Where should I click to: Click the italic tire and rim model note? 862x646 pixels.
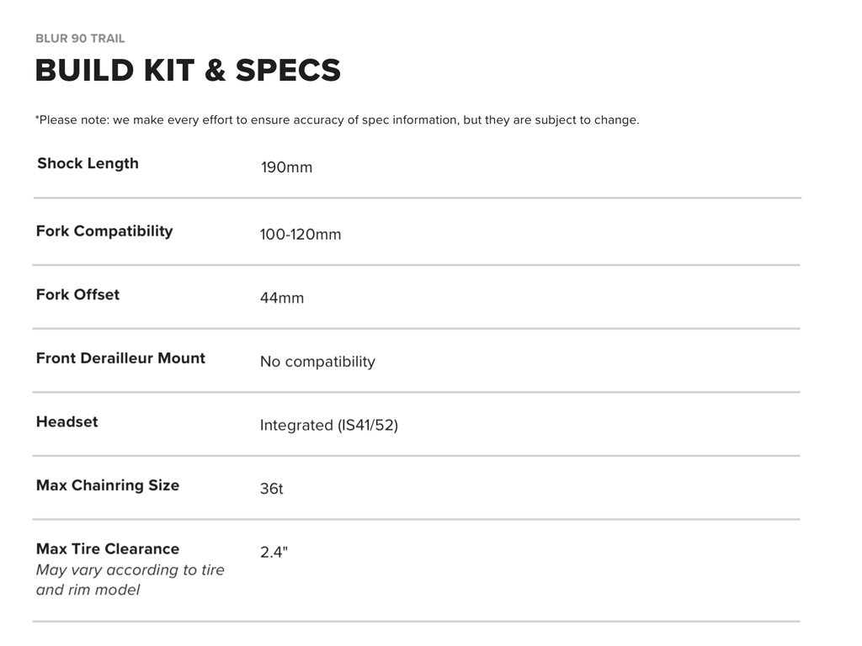pyautogui.click(x=130, y=580)
